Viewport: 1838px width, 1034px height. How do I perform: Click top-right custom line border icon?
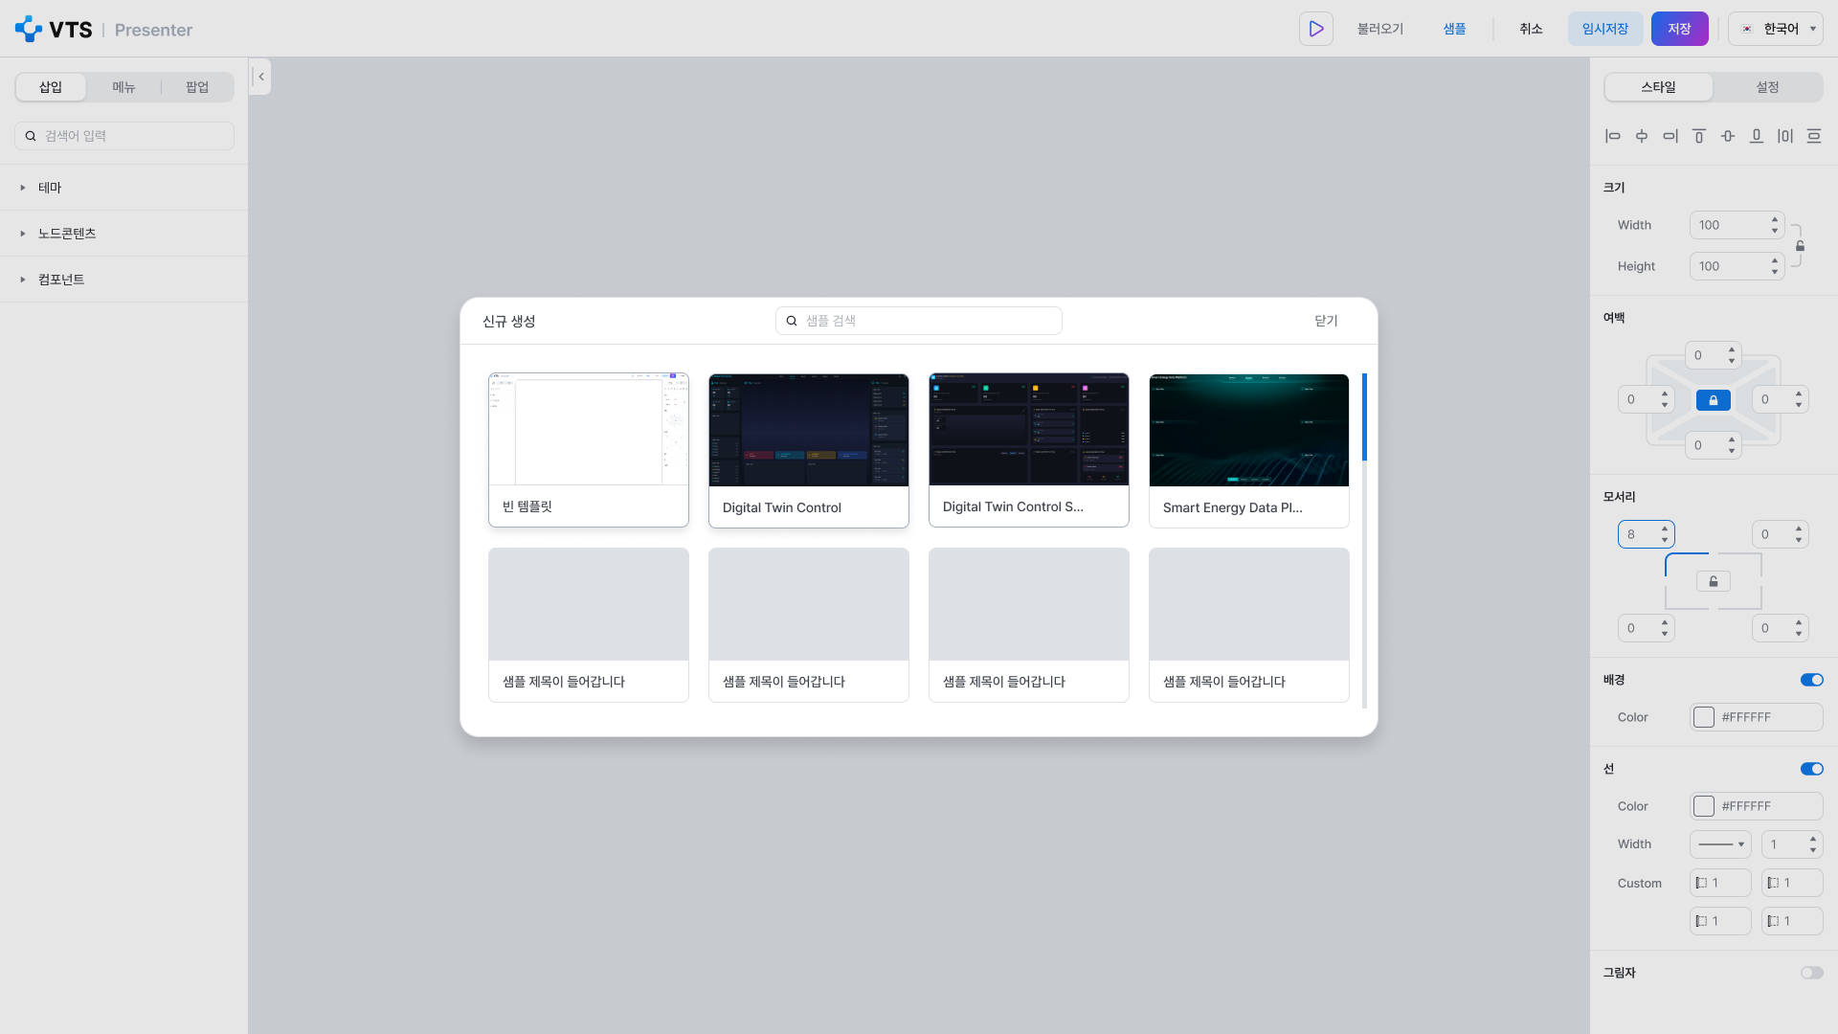pos(1773,883)
